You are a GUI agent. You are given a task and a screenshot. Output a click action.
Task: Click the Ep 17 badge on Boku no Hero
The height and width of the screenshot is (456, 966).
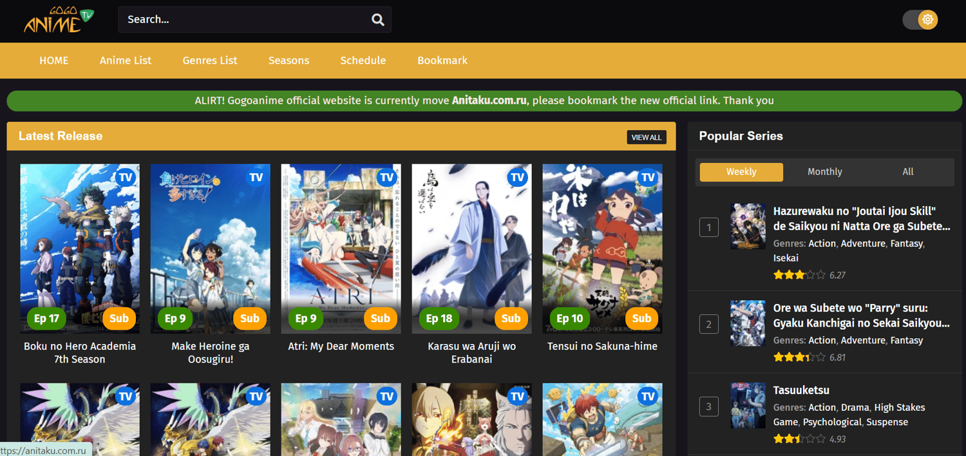[x=46, y=318]
